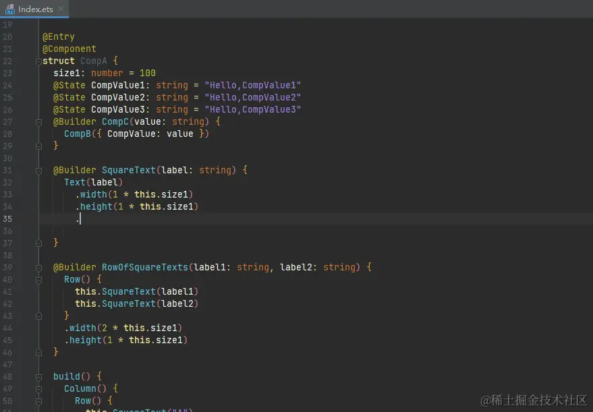Click line number 48 in the gutter
Viewport: 593px width, 412px height.
click(7, 376)
